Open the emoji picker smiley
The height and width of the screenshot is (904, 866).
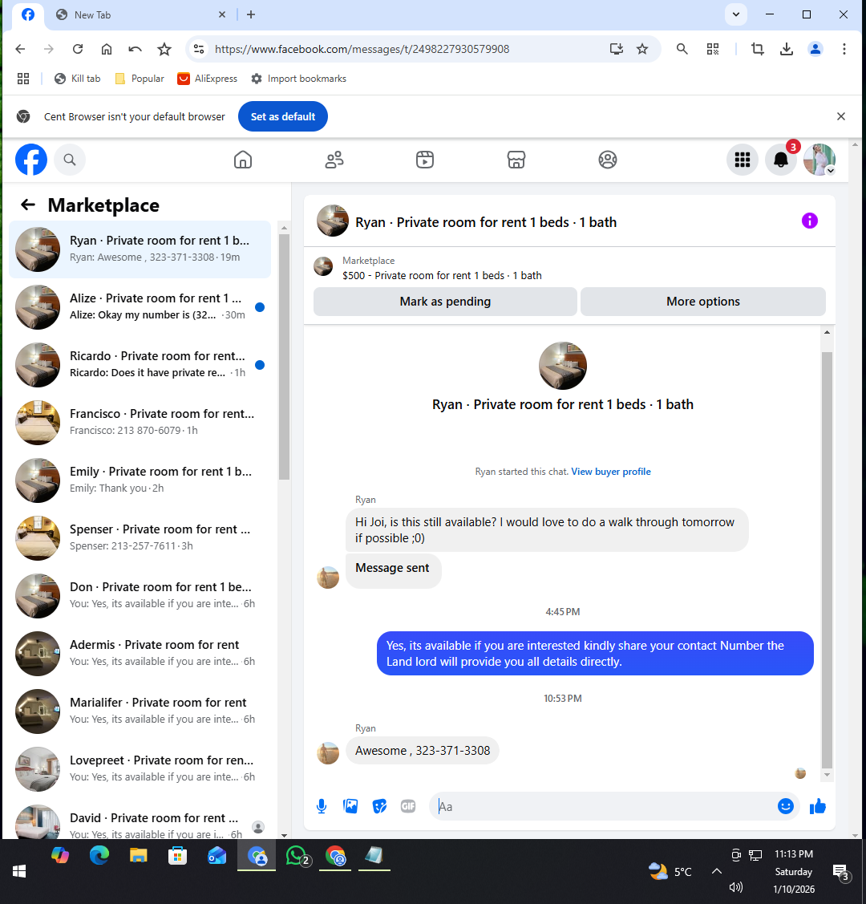pyautogui.click(x=785, y=806)
